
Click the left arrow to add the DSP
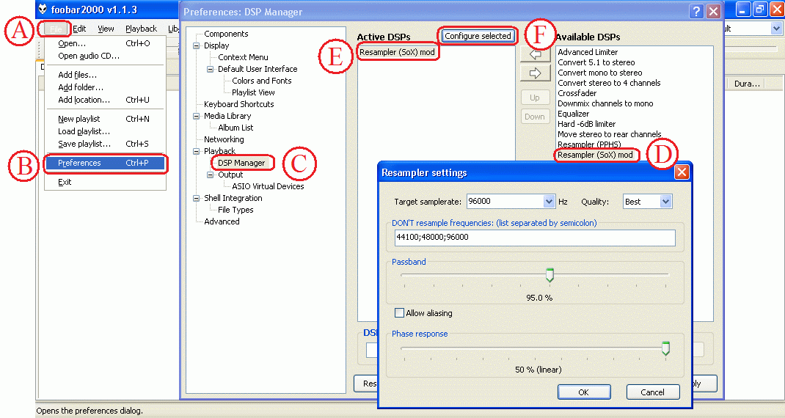click(x=535, y=54)
